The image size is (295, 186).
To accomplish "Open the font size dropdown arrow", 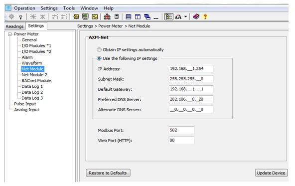I will (185, 16).
